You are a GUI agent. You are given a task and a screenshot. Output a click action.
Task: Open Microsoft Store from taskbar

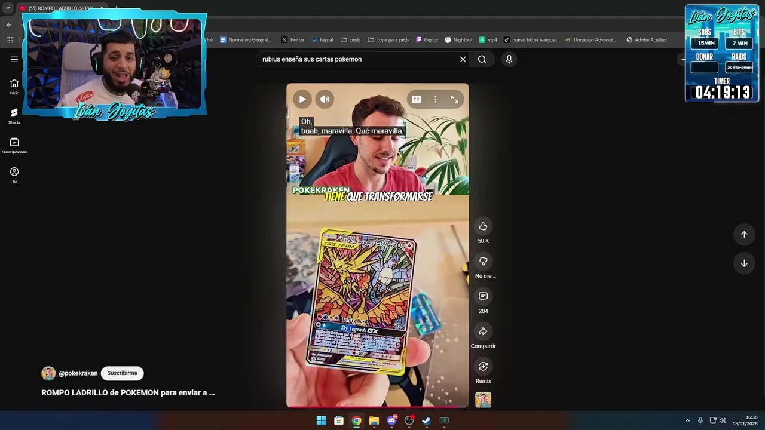click(339, 420)
